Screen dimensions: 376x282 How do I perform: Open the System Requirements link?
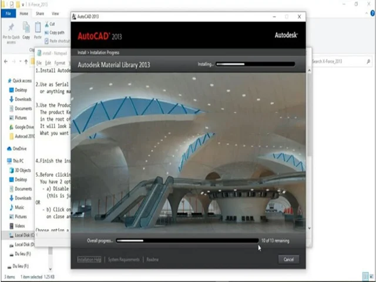point(124,260)
